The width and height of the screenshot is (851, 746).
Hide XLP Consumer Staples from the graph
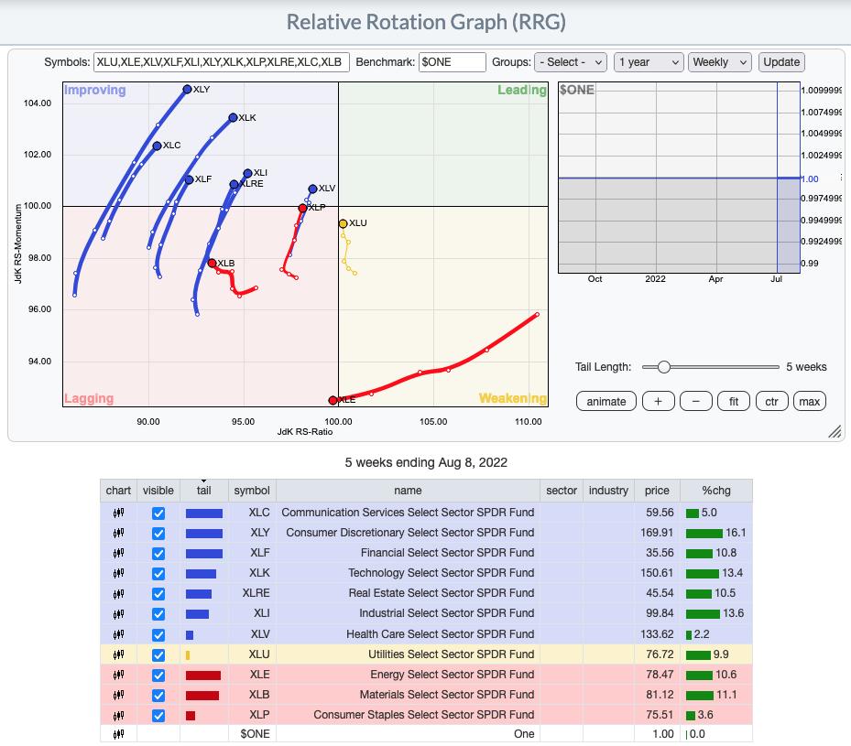[158, 715]
